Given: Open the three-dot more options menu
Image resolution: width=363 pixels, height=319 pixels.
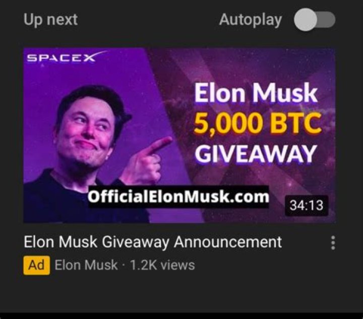Looking at the screenshot, I should [333, 243].
